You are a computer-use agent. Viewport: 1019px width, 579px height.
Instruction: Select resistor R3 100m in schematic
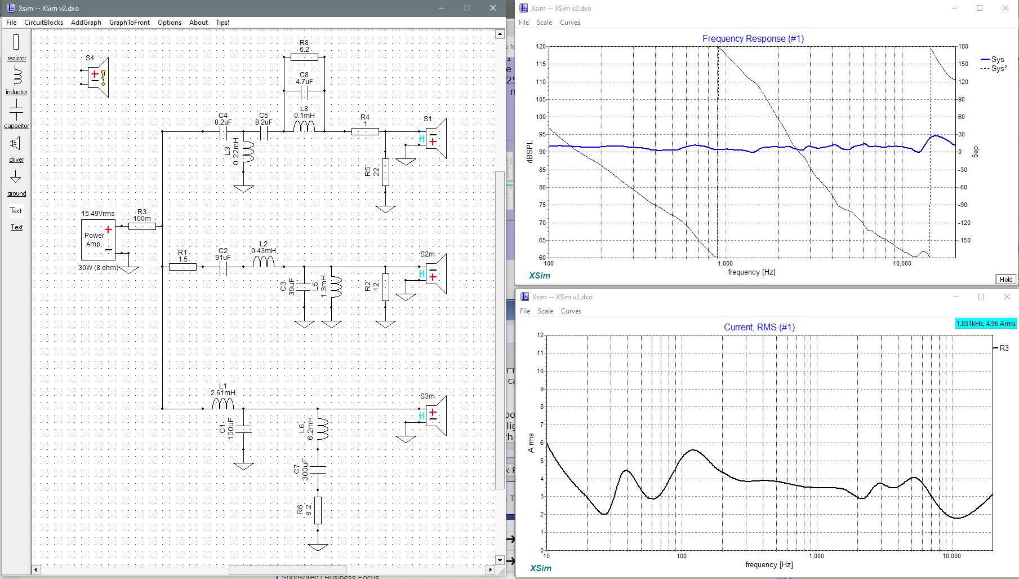[142, 226]
